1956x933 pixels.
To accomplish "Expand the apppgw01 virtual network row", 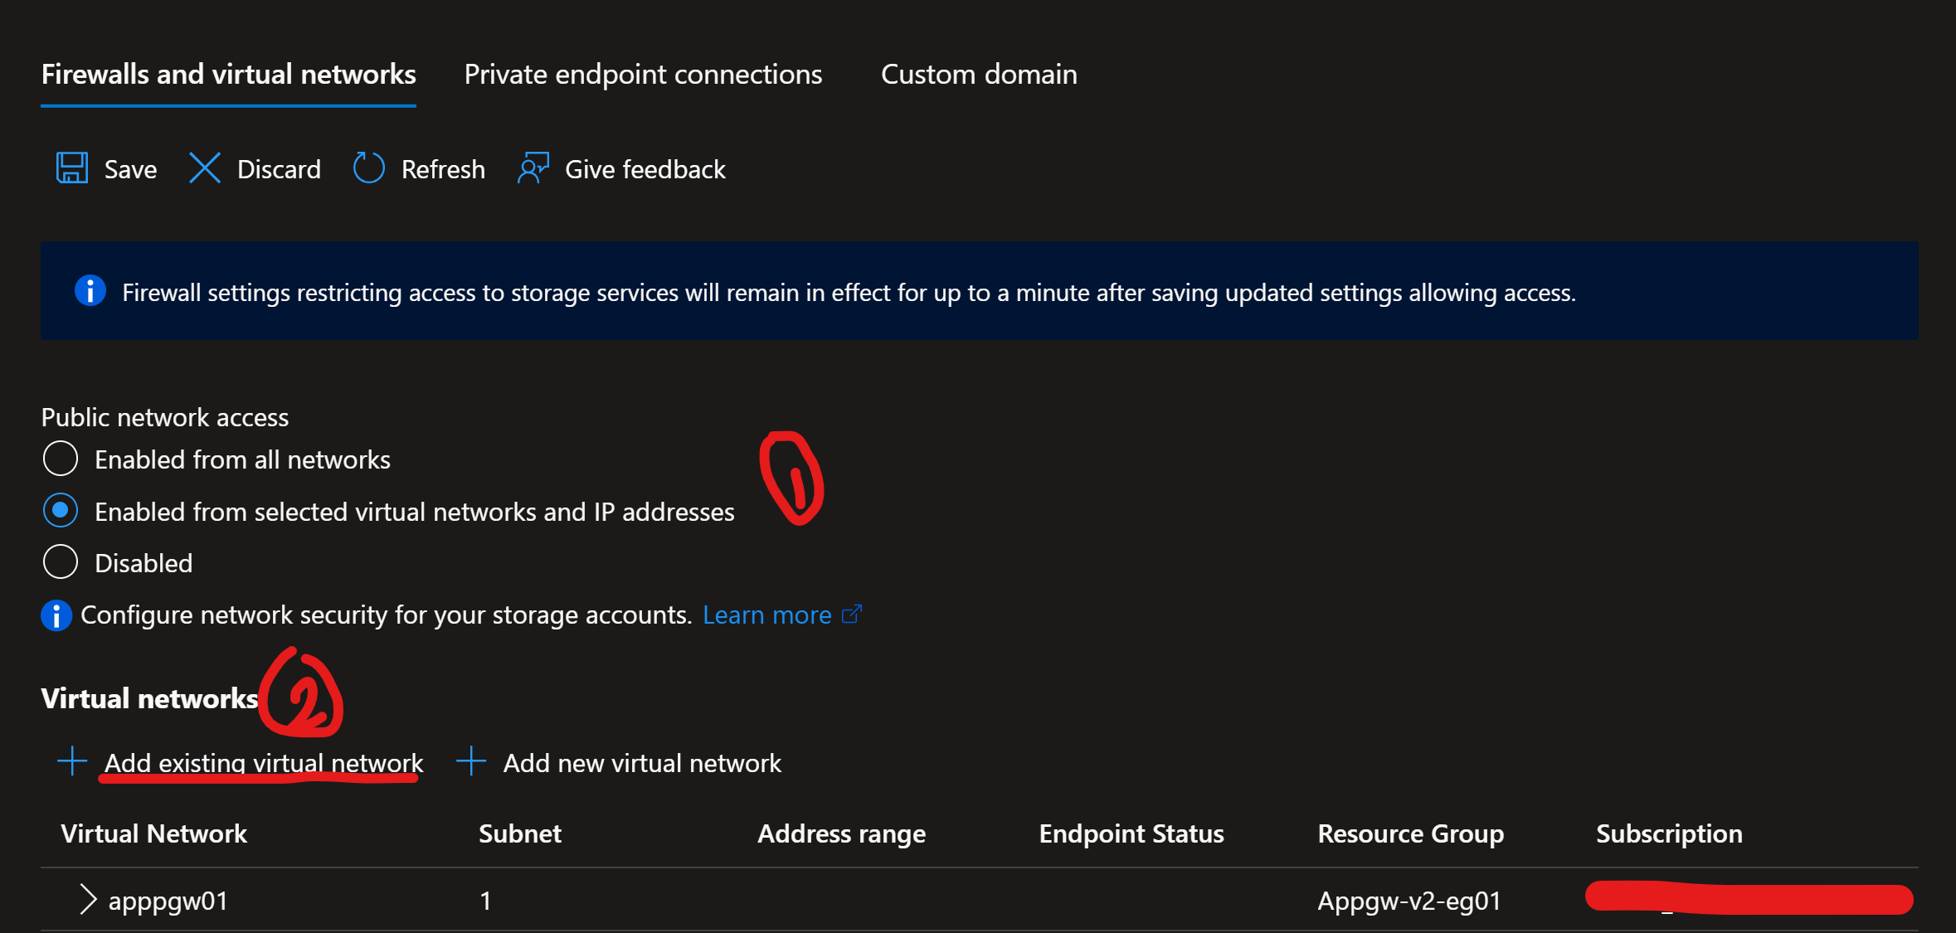I will (87, 899).
